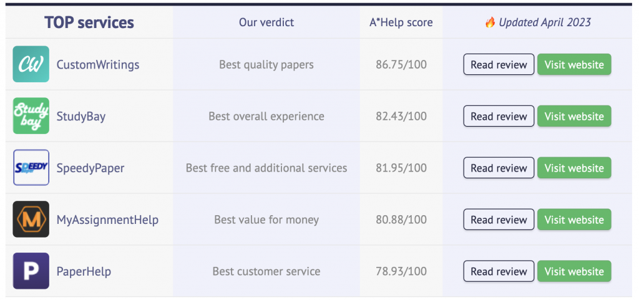This screenshot has width=639, height=300.
Task: Select the A*Help score column header
Action: click(401, 22)
